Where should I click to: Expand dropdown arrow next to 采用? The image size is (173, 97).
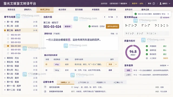(116, 64)
